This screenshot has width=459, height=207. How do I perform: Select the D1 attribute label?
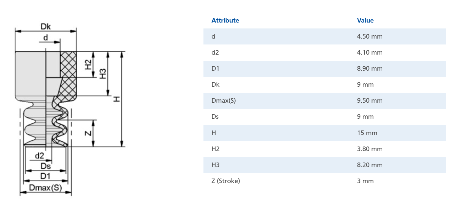tap(215, 68)
